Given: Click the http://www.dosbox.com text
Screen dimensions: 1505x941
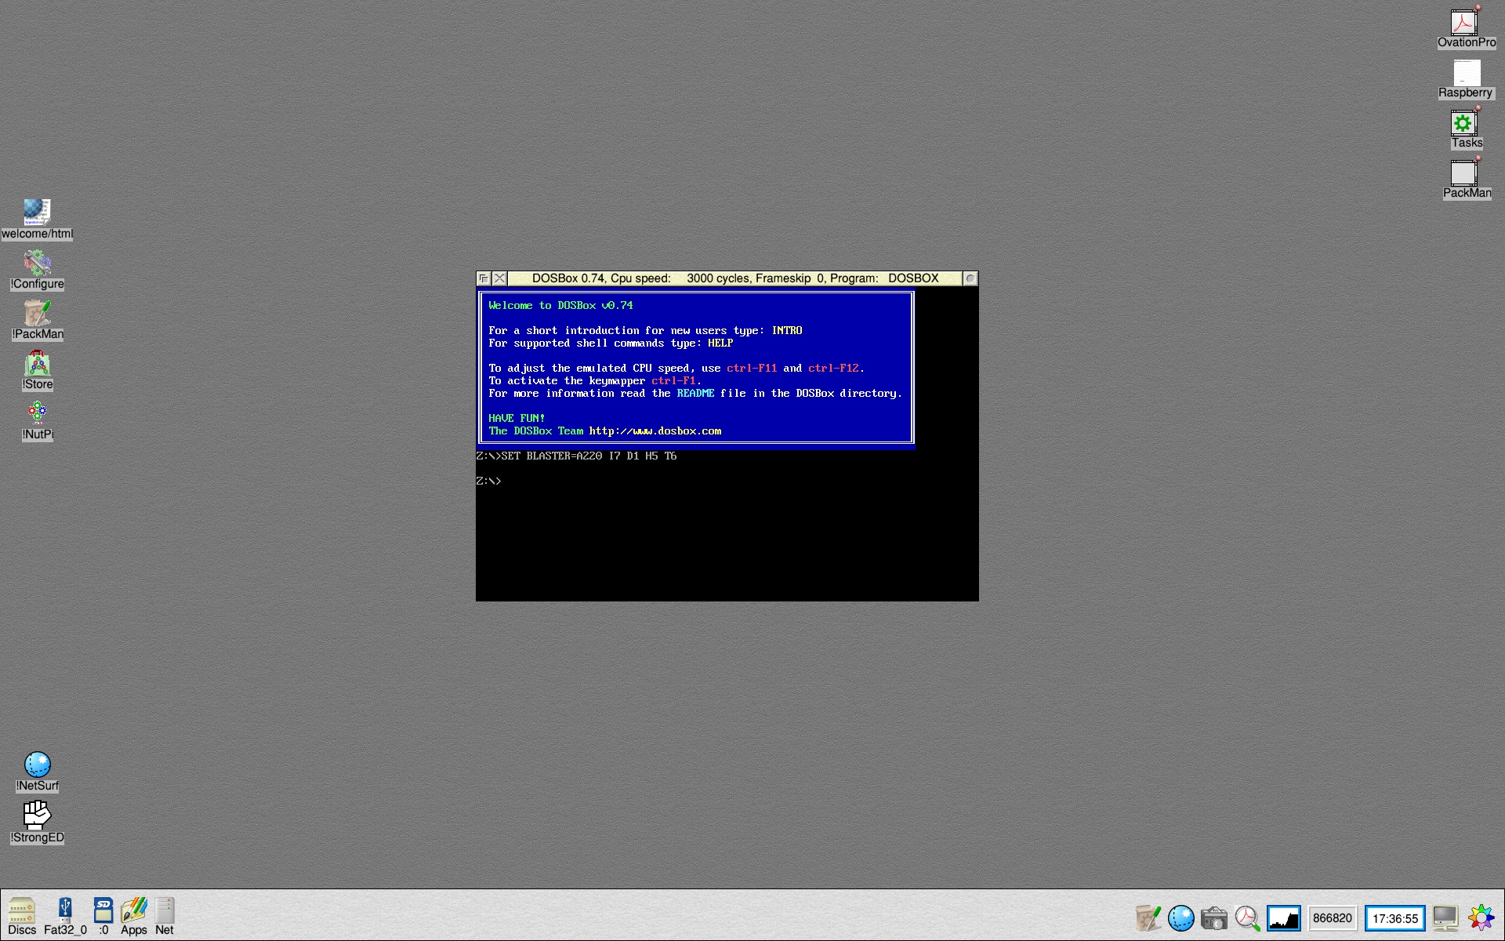Looking at the screenshot, I should (655, 431).
